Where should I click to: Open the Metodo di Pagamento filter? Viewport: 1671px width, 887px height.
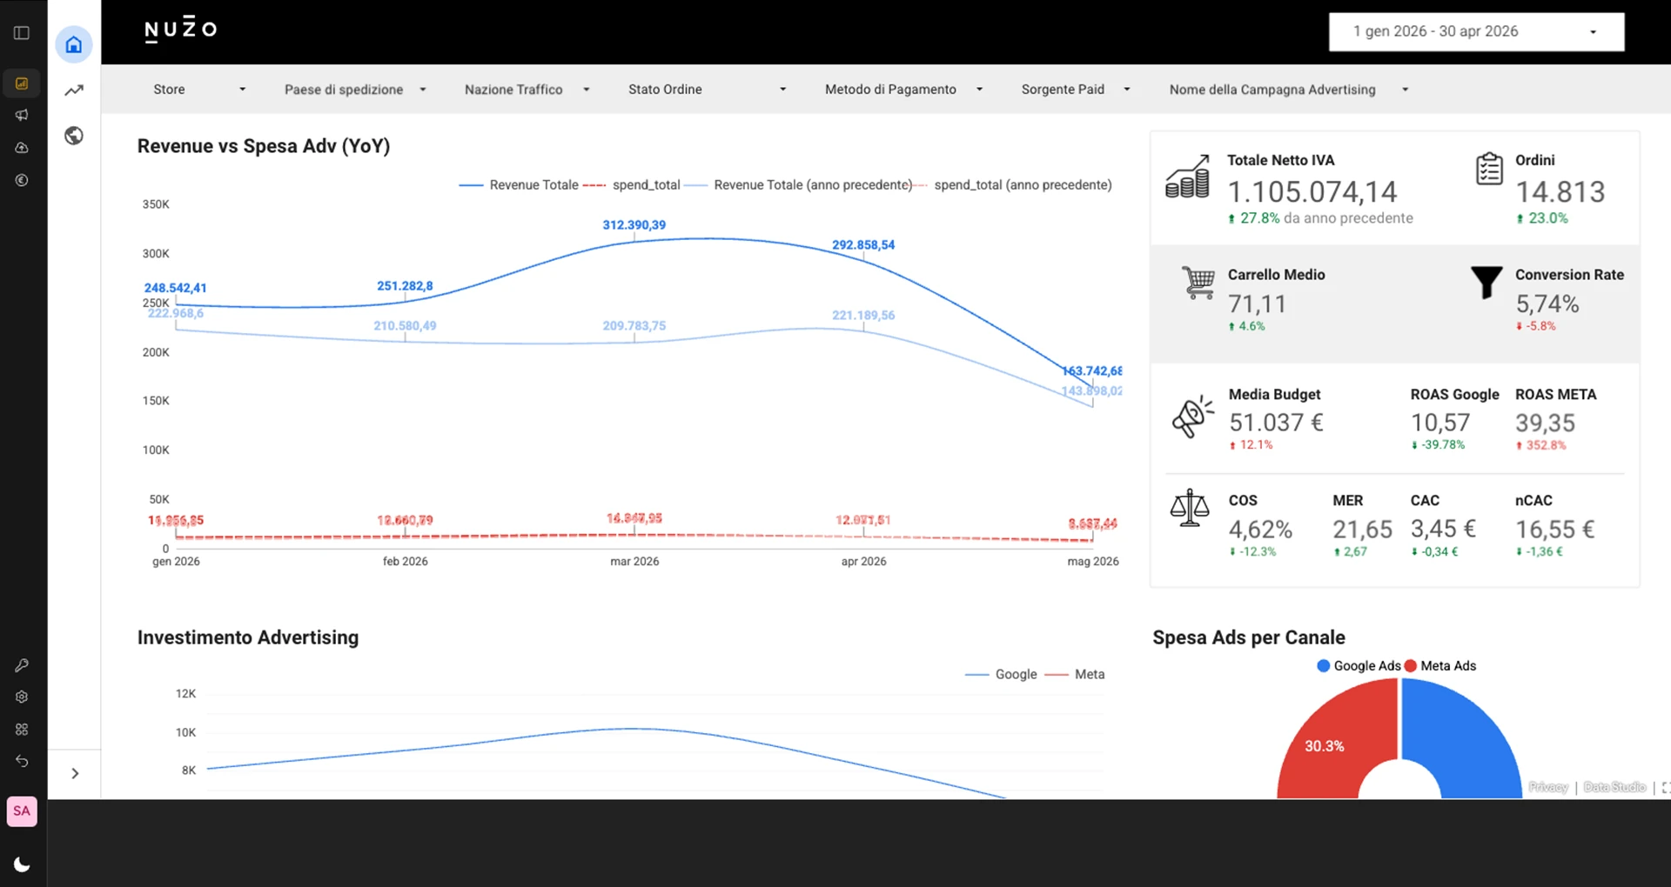coord(903,89)
